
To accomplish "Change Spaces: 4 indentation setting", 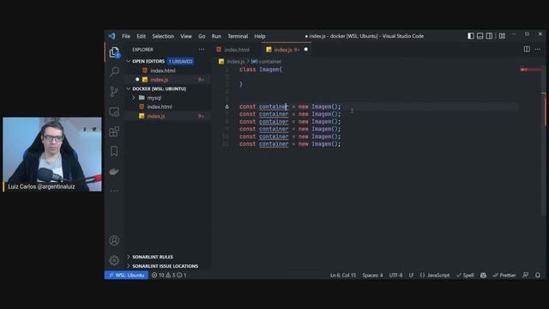I will pos(372,275).
